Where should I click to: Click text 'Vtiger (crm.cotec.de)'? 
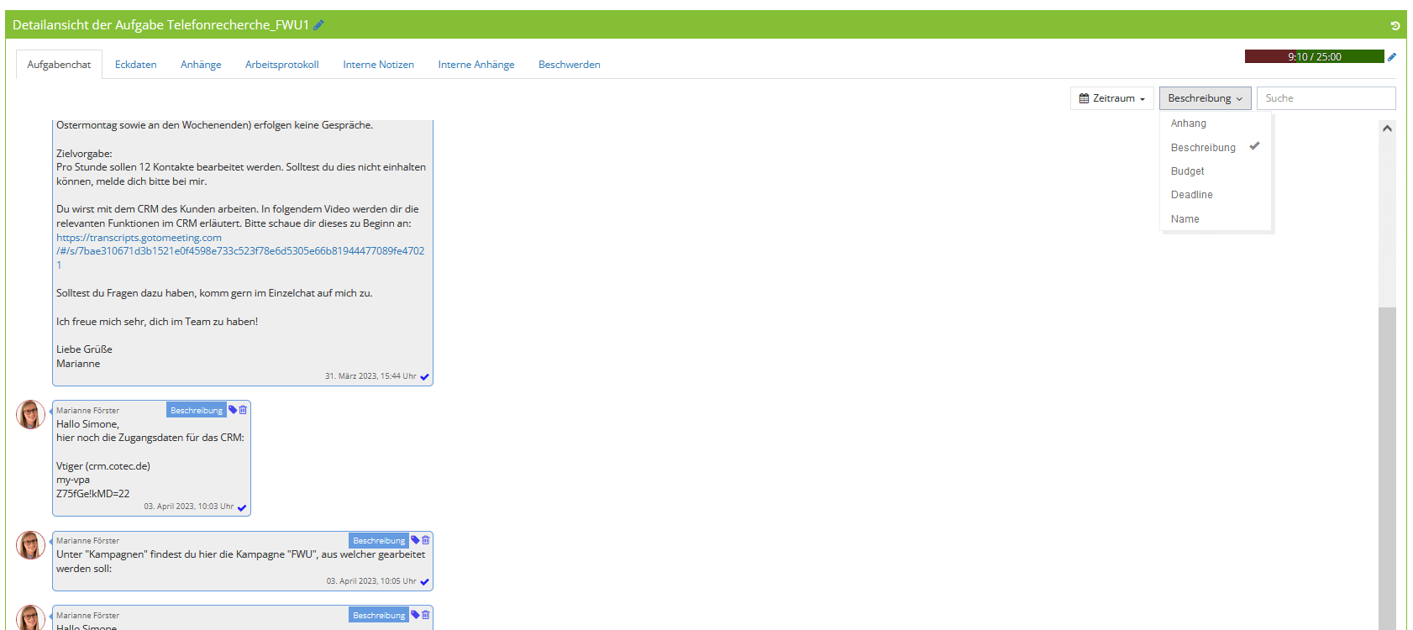click(103, 466)
